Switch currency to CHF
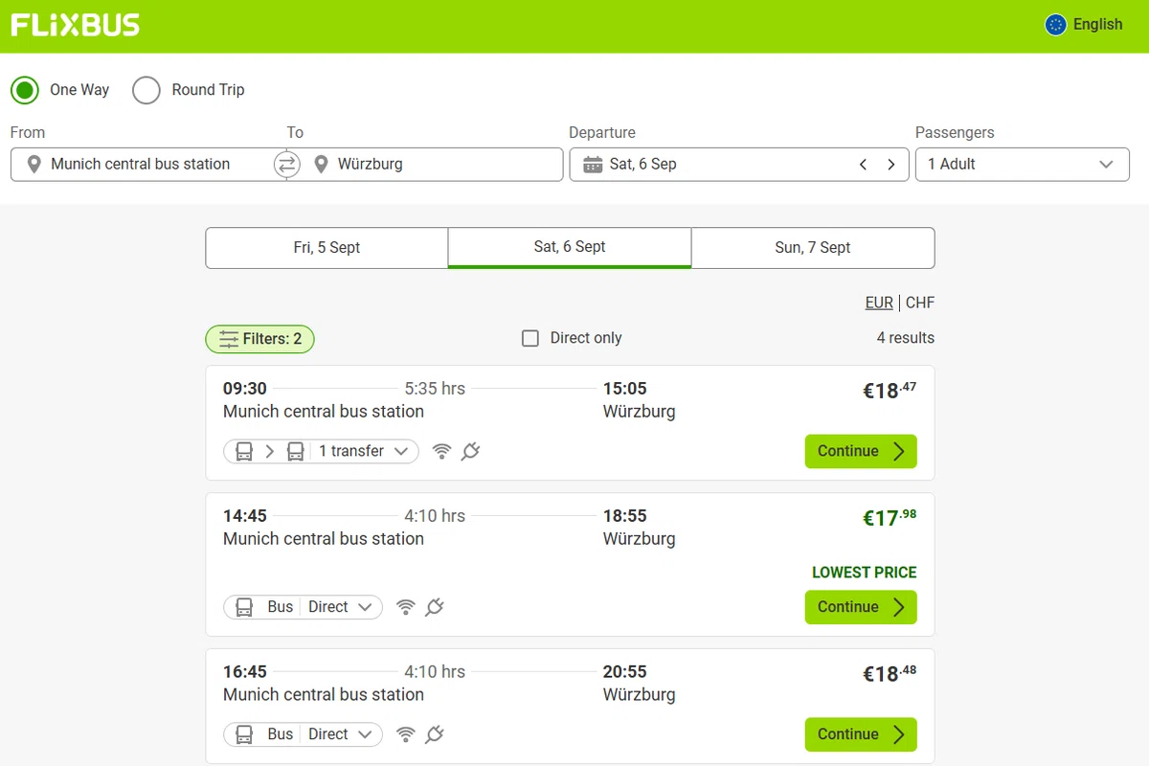The height and width of the screenshot is (766, 1149). (x=920, y=303)
